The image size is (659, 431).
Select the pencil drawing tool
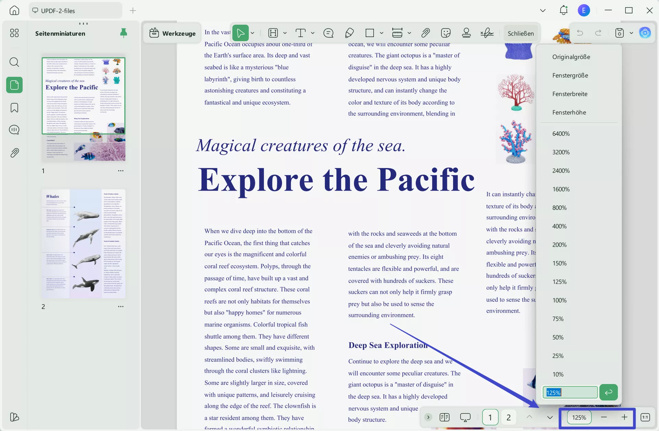click(349, 33)
